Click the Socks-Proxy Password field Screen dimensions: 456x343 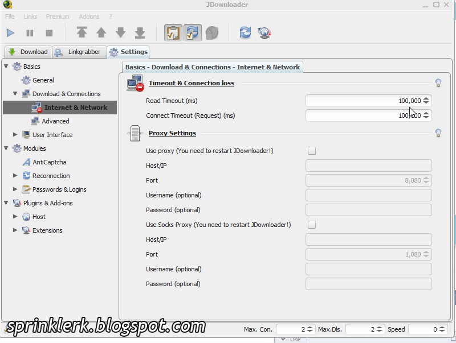click(369, 284)
